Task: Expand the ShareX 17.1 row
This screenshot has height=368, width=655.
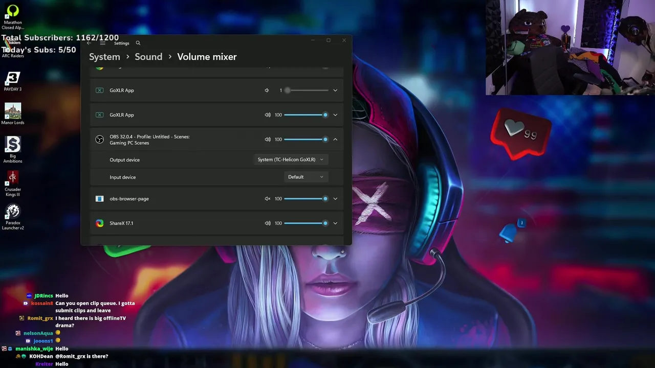Action: pos(335,223)
